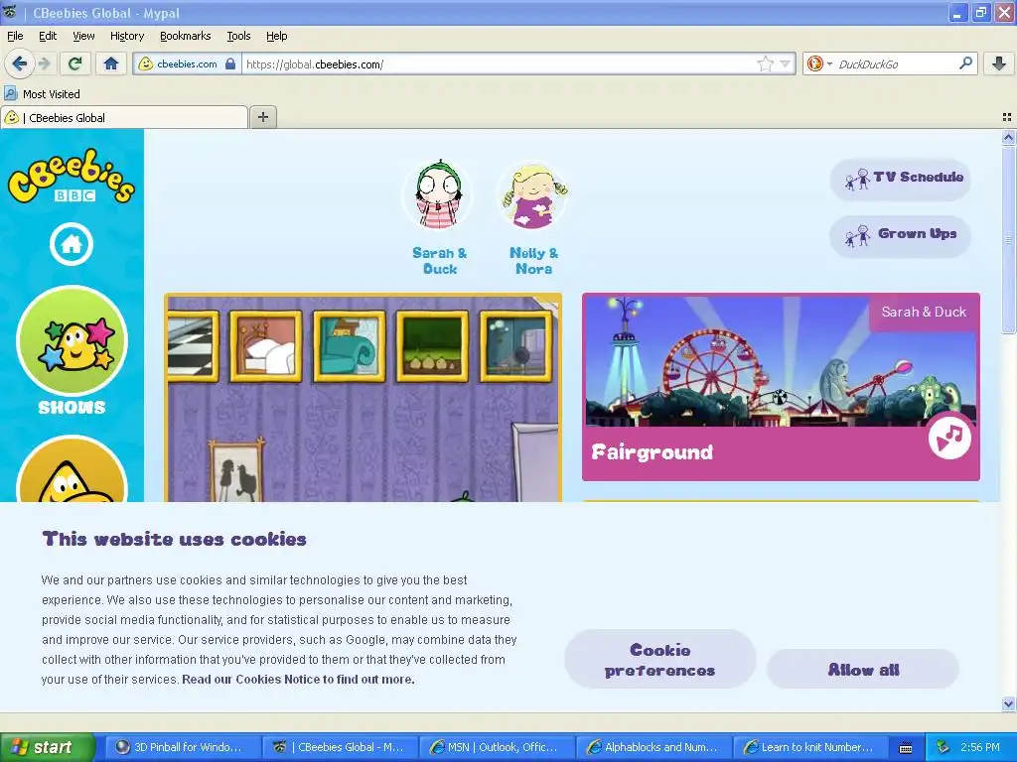Reload the page with the refresh icon
This screenshot has height=762, width=1017.
point(75,63)
